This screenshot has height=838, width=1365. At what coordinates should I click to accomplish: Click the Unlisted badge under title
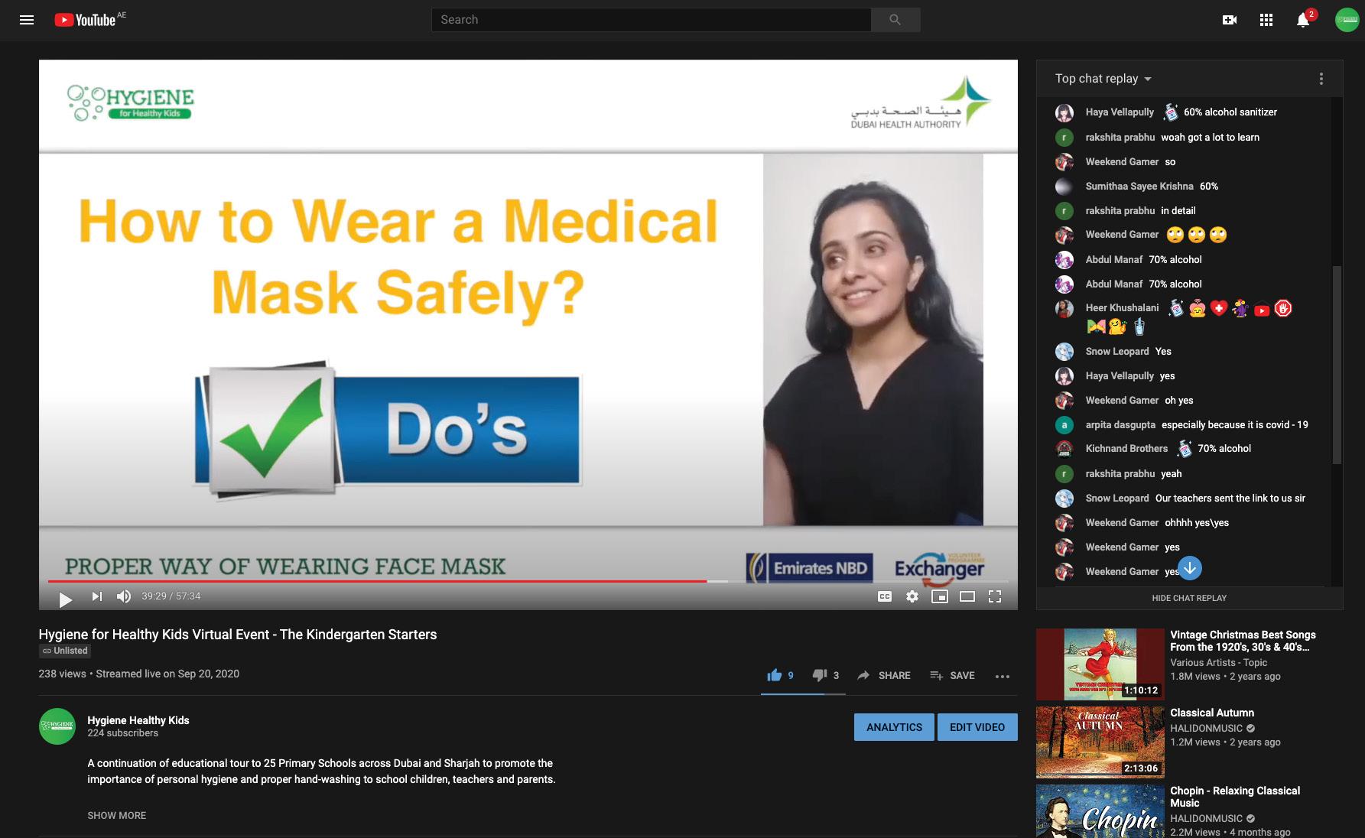pos(65,651)
